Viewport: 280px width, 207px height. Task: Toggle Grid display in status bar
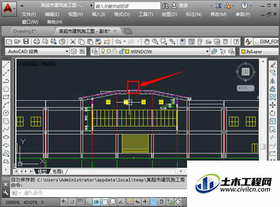pyautogui.click(x=80, y=202)
